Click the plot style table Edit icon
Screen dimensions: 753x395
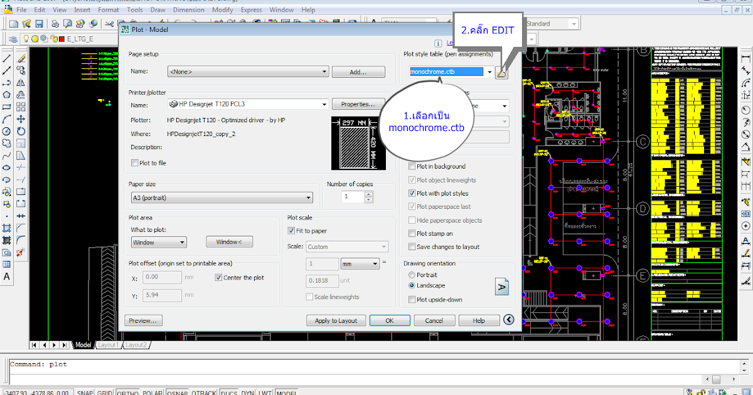click(501, 72)
